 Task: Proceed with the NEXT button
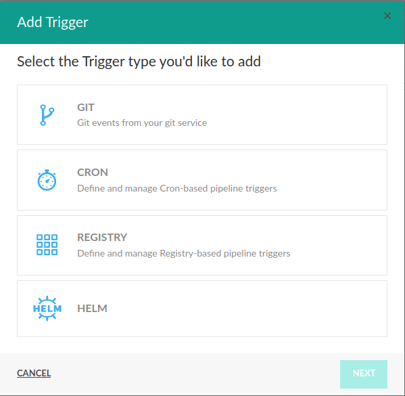click(364, 374)
